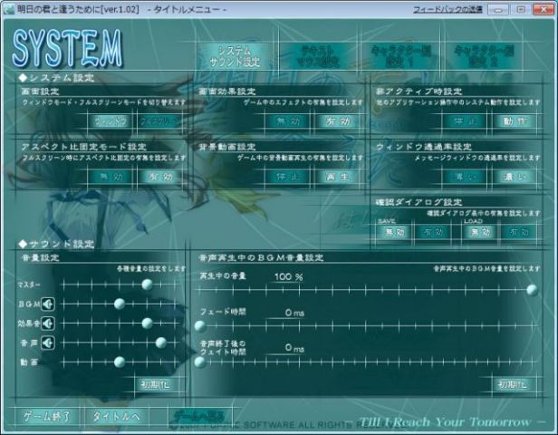Viewport: 558px width, 435px height.
Task: Set 画面効果設定 to 無効
Action: coord(288,121)
